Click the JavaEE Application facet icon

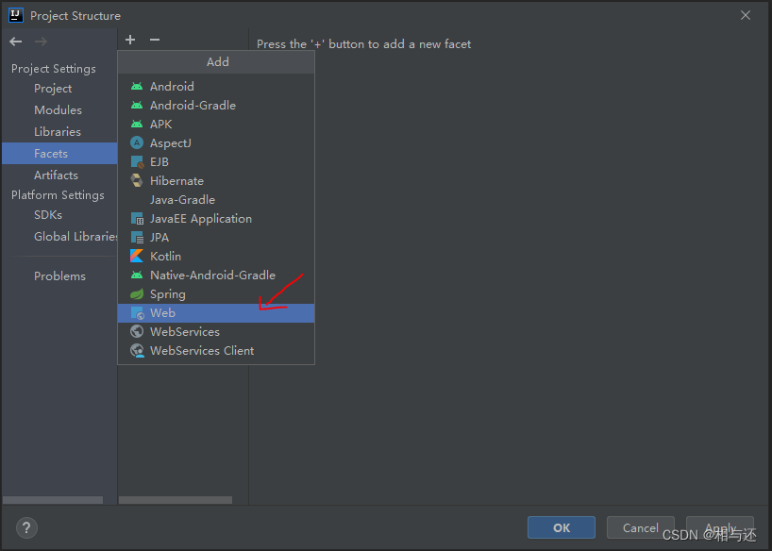pos(137,219)
